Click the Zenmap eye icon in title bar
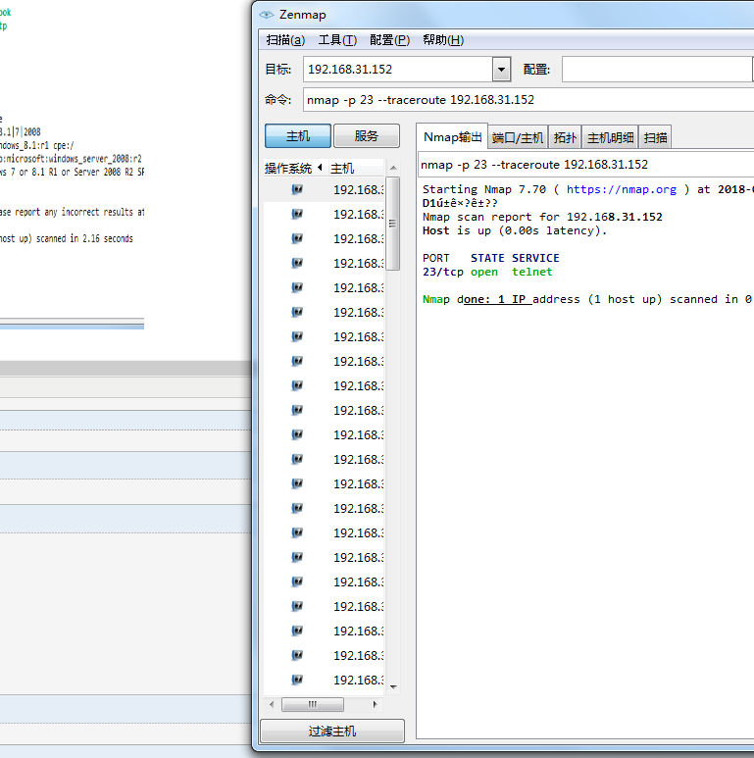Screen dimensions: 754x758 267,15
